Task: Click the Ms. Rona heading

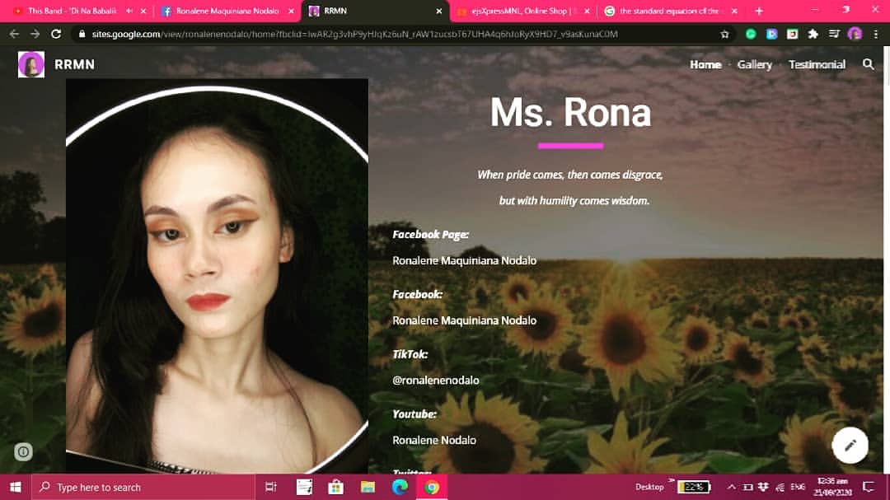Action: [570, 112]
